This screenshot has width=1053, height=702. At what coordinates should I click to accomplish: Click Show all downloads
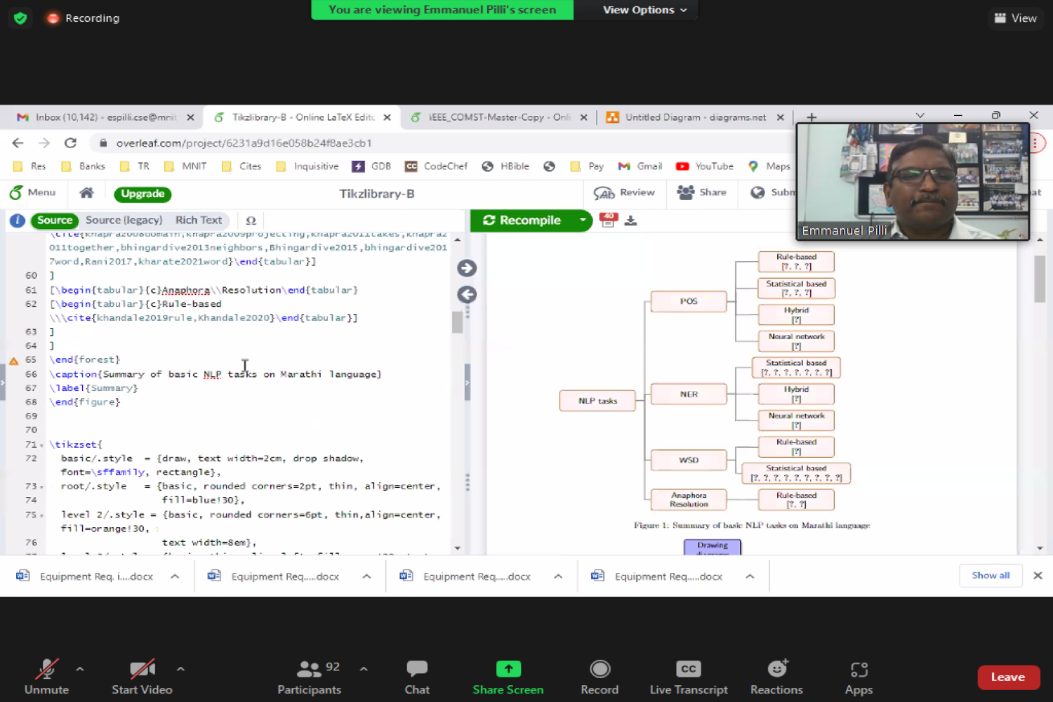tap(990, 576)
